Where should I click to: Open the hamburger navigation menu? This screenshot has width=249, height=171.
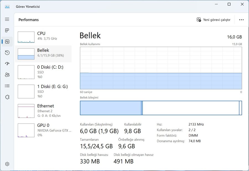point(7,19)
